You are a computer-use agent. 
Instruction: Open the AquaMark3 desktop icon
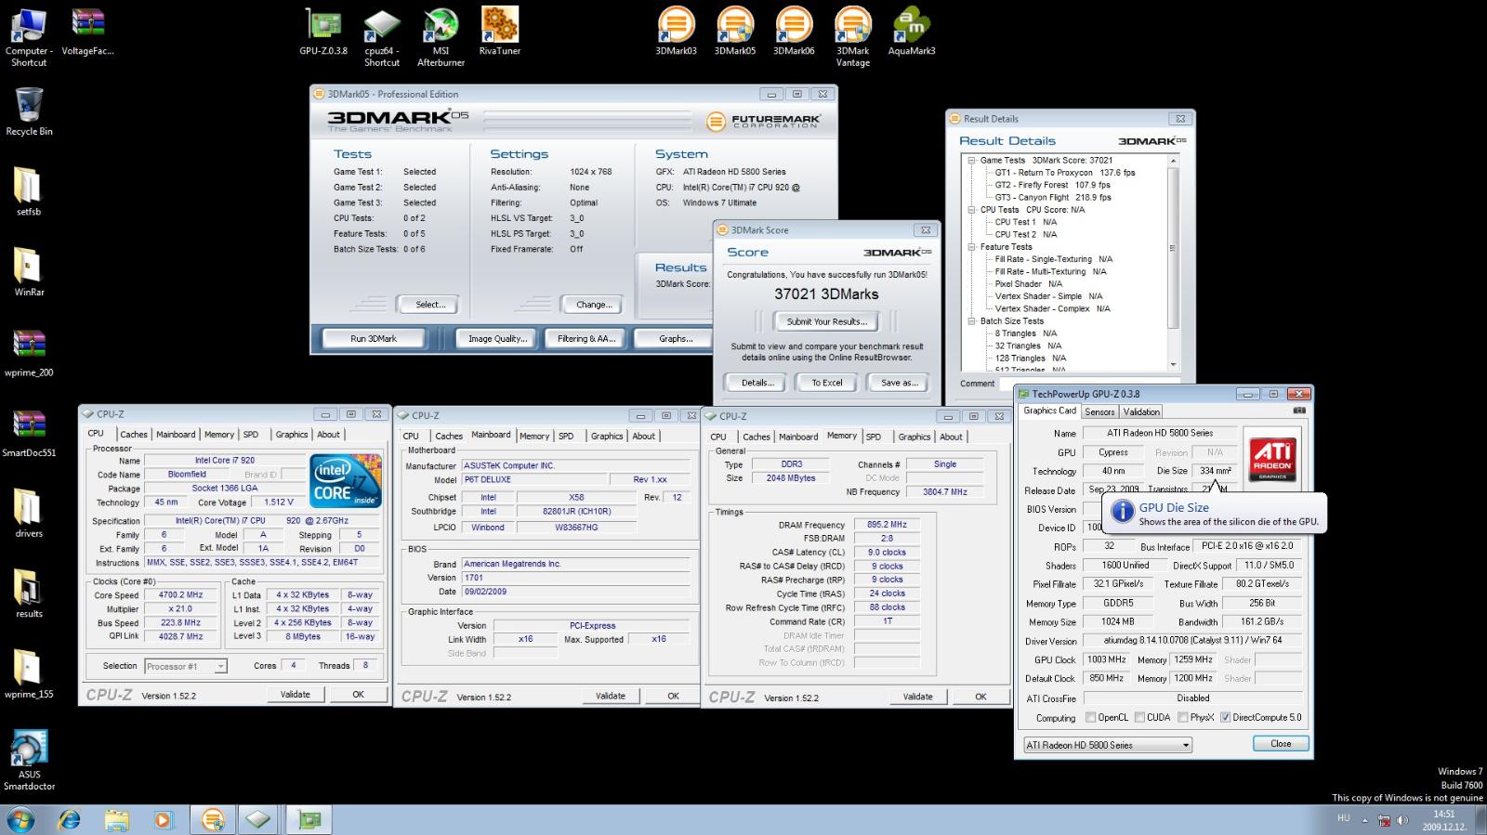[x=912, y=33]
